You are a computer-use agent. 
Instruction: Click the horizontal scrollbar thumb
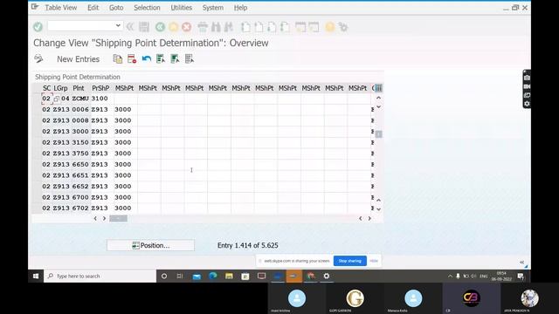(x=118, y=218)
